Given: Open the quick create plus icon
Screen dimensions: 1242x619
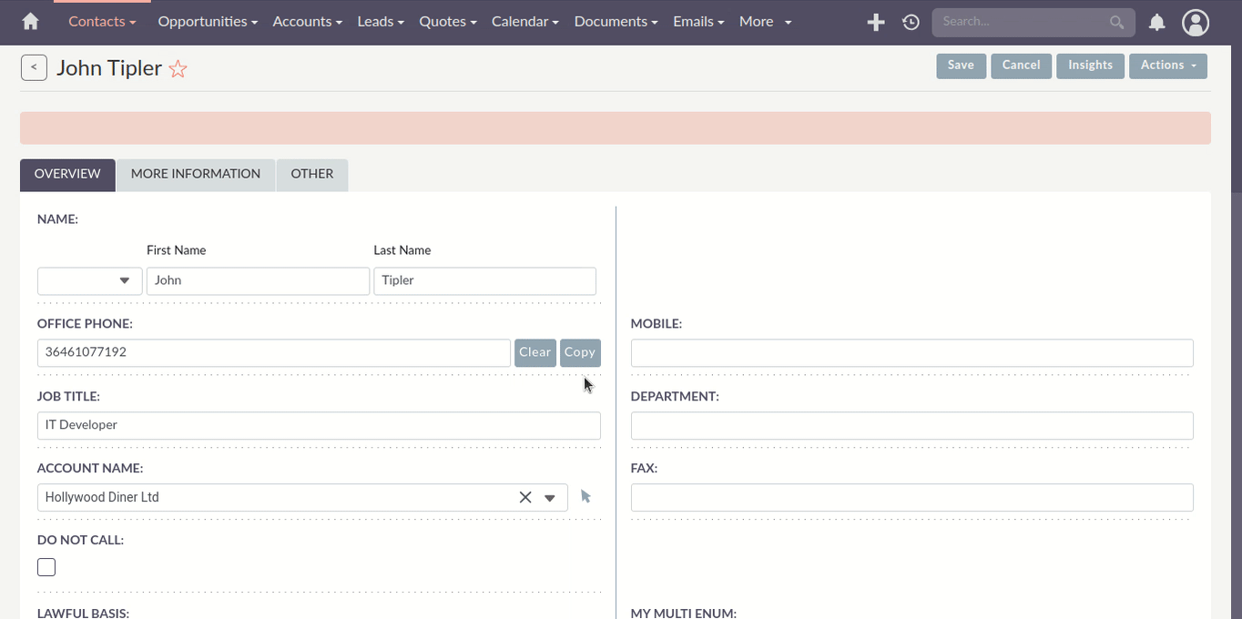Looking at the screenshot, I should pos(875,22).
